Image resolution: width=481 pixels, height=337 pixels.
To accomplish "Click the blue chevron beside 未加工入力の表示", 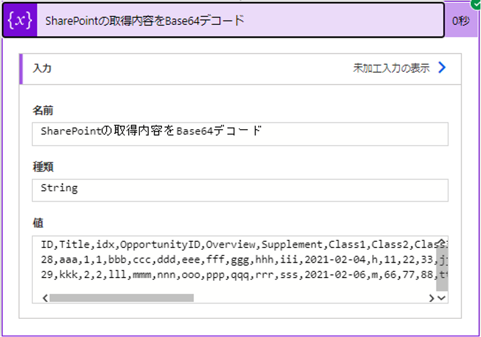I will click(x=442, y=68).
